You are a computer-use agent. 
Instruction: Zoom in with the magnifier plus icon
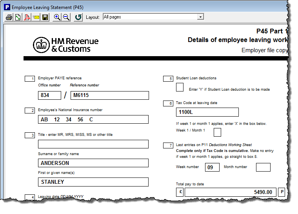[57, 17]
